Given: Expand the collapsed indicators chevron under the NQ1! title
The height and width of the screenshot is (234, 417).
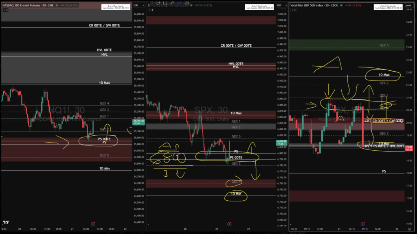Looking at the screenshot, I should click(x=5, y=9).
